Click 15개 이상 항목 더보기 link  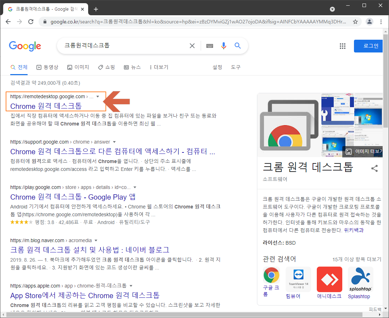pos(357,260)
